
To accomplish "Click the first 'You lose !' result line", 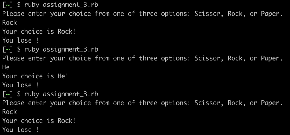I will [x=20, y=40].
